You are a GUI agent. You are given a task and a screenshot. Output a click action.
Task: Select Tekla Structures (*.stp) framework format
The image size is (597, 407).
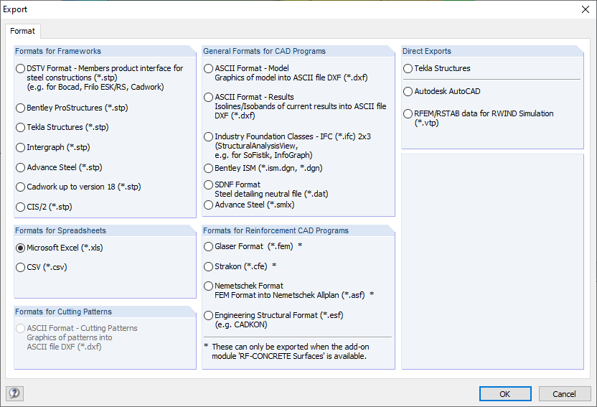tap(21, 127)
